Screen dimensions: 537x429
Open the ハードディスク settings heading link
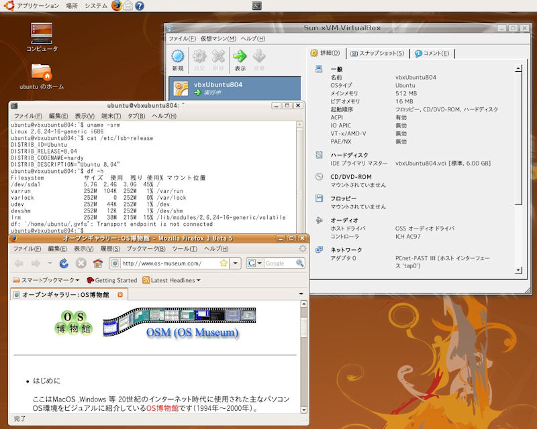tap(349, 155)
